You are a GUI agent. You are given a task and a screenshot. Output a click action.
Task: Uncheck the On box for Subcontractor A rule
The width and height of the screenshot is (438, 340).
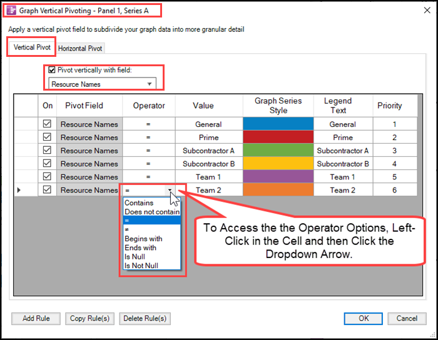pyautogui.click(x=47, y=150)
